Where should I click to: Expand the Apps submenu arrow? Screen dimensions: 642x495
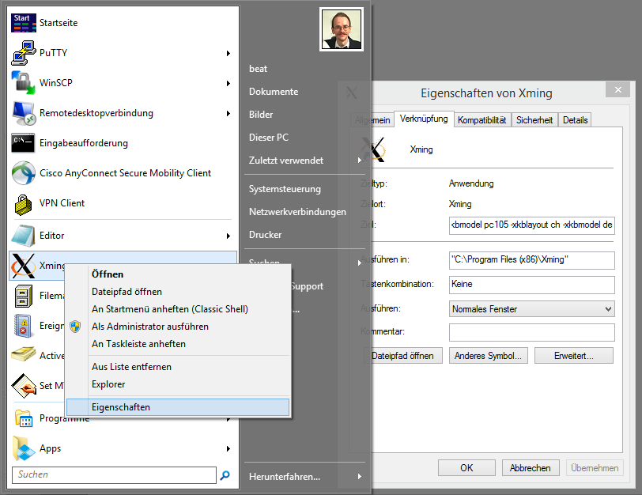coord(228,448)
